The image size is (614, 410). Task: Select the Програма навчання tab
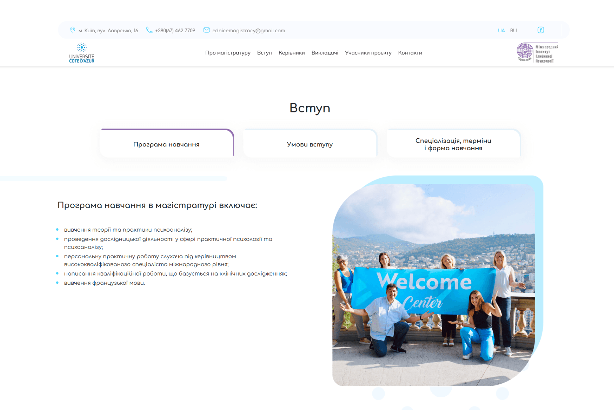point(167,143)
